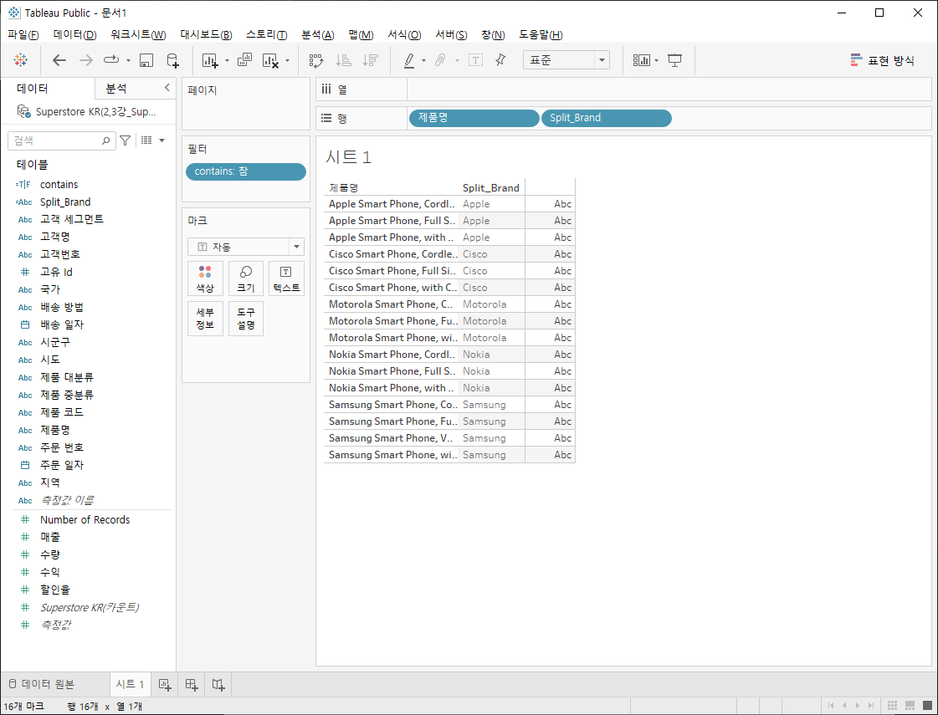Image resolution: width=938 pixels, height=715 pixels.
Task: Click the 세부 정보 marks button
Action: coord(205,319)
